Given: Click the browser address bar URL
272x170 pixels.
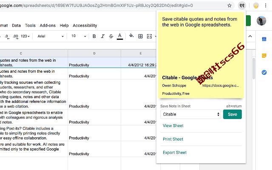Looking at the screenshot, I should click(x=96, y=6).
